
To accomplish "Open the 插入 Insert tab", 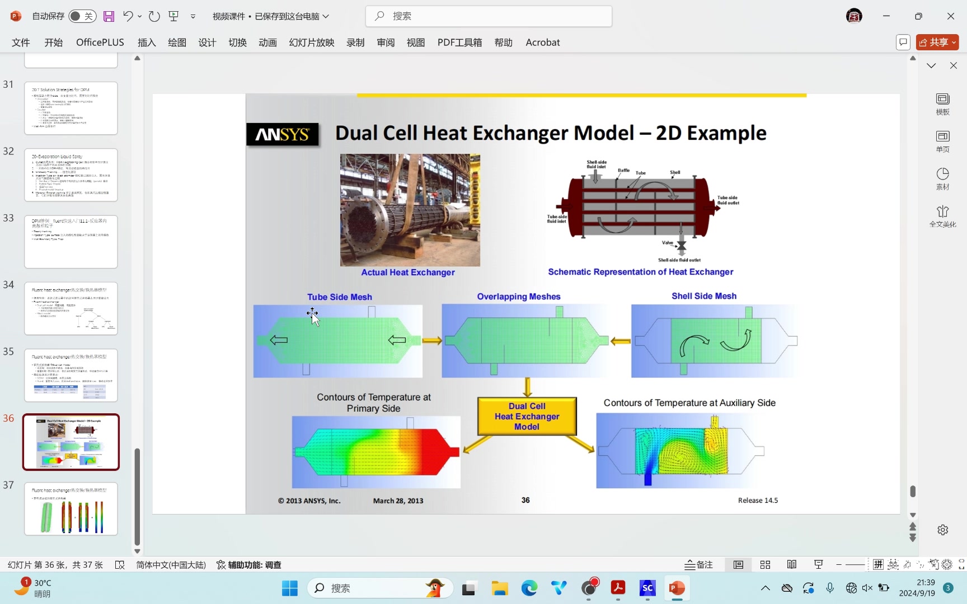I will [147, 43].
